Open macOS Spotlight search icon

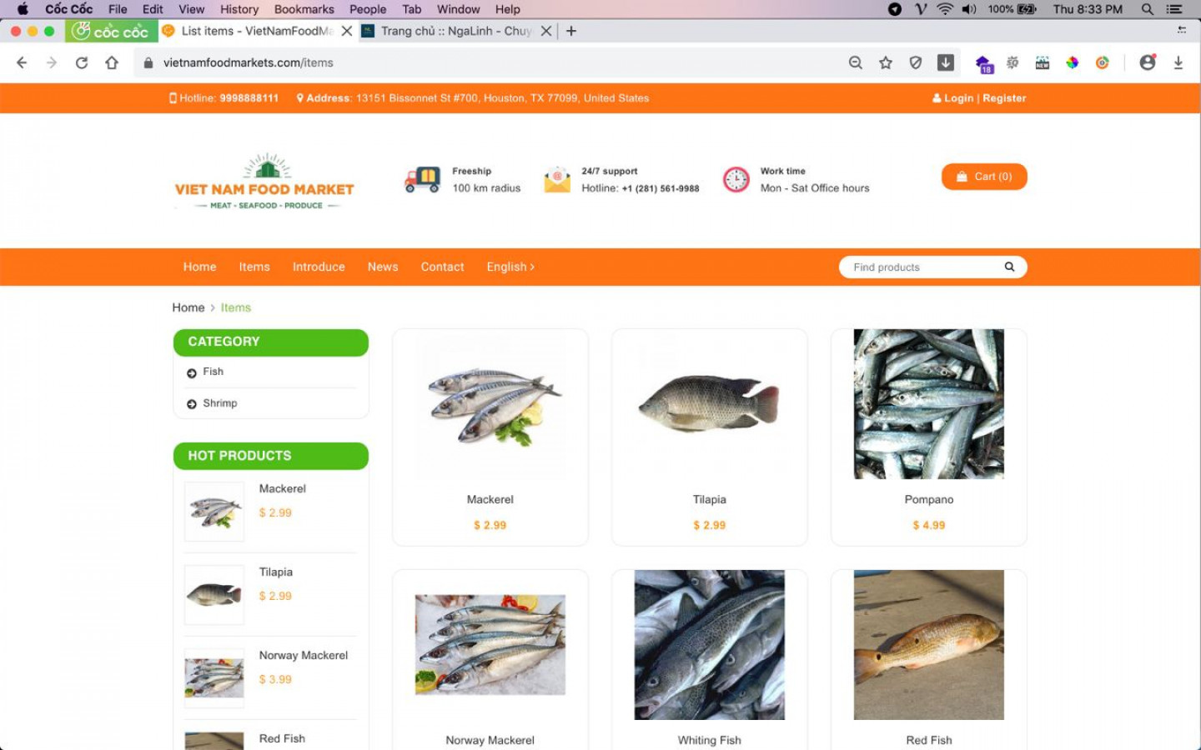pyautogui.click(x=1148, y=9)
